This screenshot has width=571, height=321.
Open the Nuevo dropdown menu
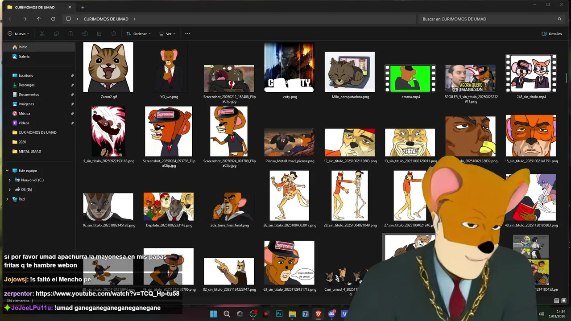tap(18, 34)
